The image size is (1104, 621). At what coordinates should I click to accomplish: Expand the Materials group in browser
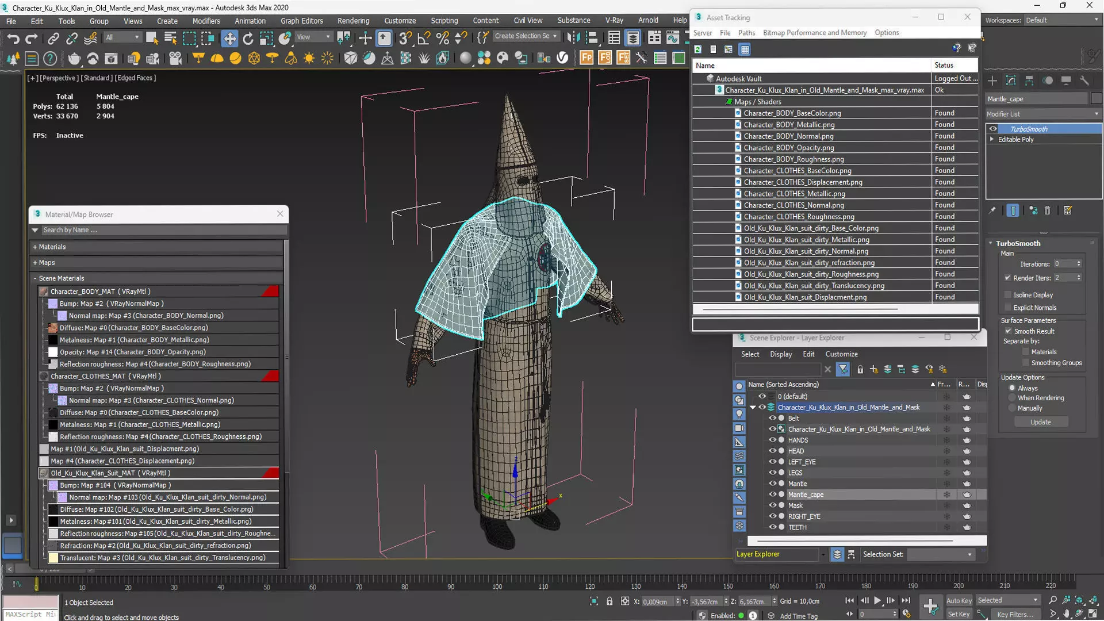point(34,247)
